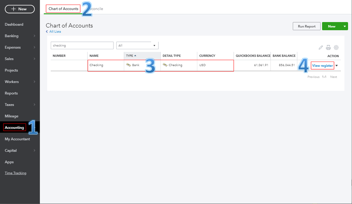Click the printer icon above table

click(328, 47)
